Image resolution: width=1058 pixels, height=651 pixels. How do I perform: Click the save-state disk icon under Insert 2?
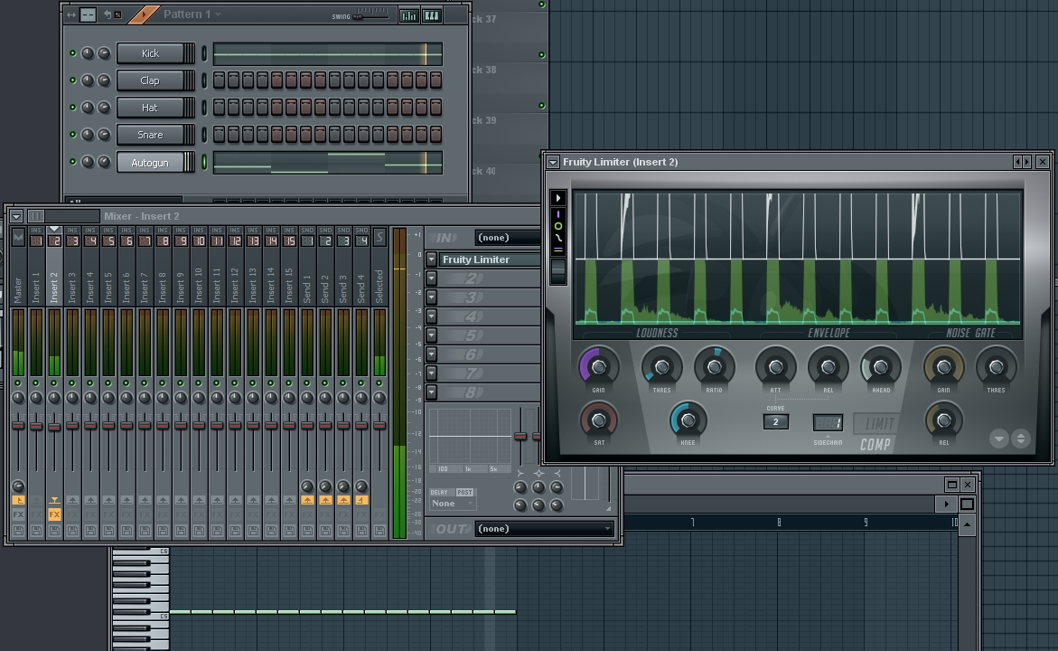(x=54, y=531)
